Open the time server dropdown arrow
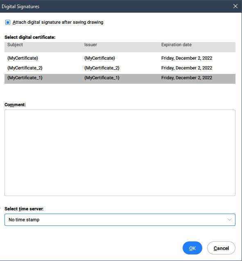 click(229, 220)
